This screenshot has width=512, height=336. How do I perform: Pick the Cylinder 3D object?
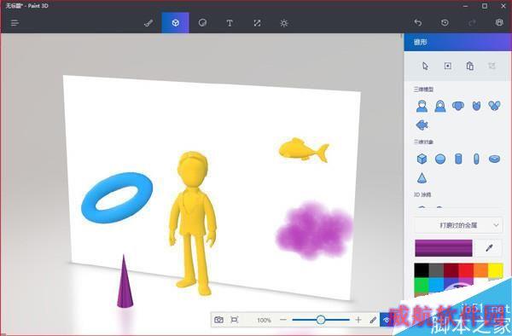(x=458, y=159)
